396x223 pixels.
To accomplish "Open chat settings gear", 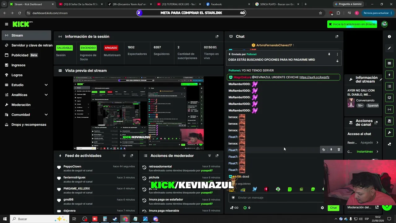I will pos(322,208).
